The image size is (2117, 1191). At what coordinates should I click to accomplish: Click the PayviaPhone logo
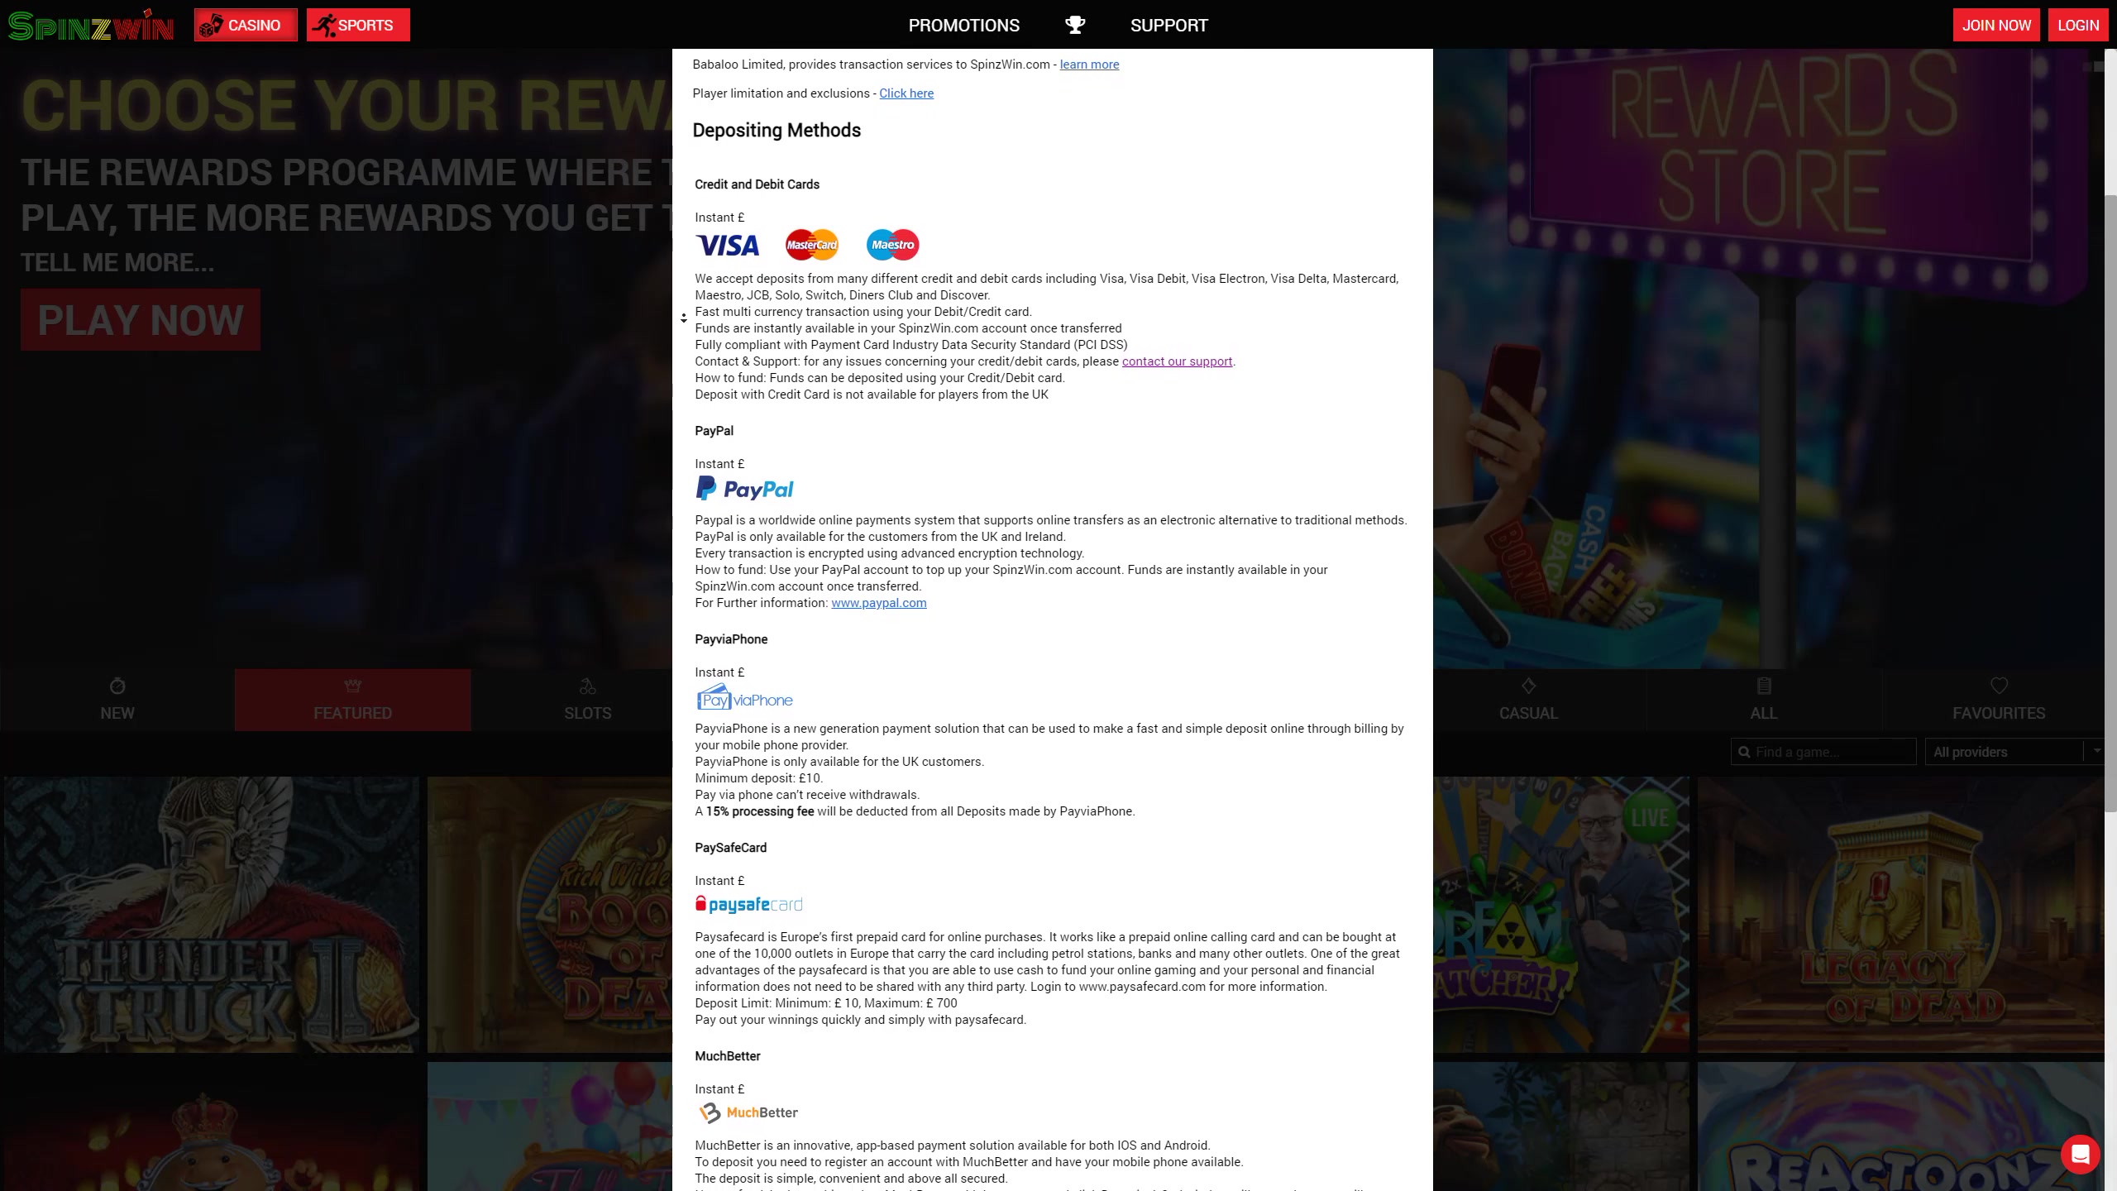pyautogui.click(x=744, y=700)
